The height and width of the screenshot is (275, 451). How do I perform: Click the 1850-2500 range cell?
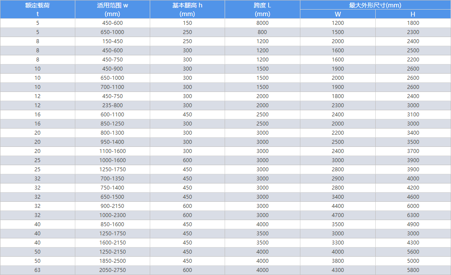pos(112,261)
